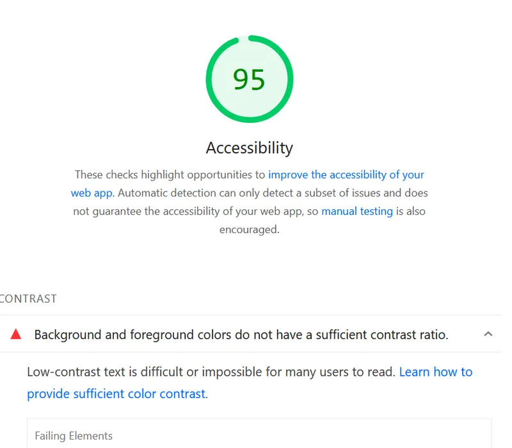
Task: Select the score gauge circle above Accessibility
Action: [250, 78]
